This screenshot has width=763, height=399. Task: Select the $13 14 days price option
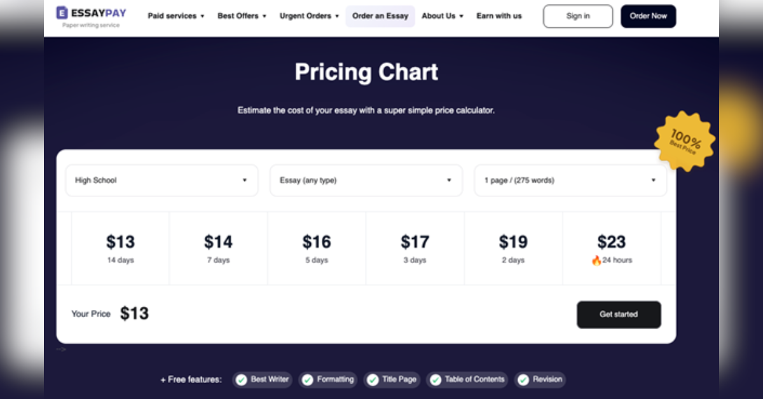121,248
